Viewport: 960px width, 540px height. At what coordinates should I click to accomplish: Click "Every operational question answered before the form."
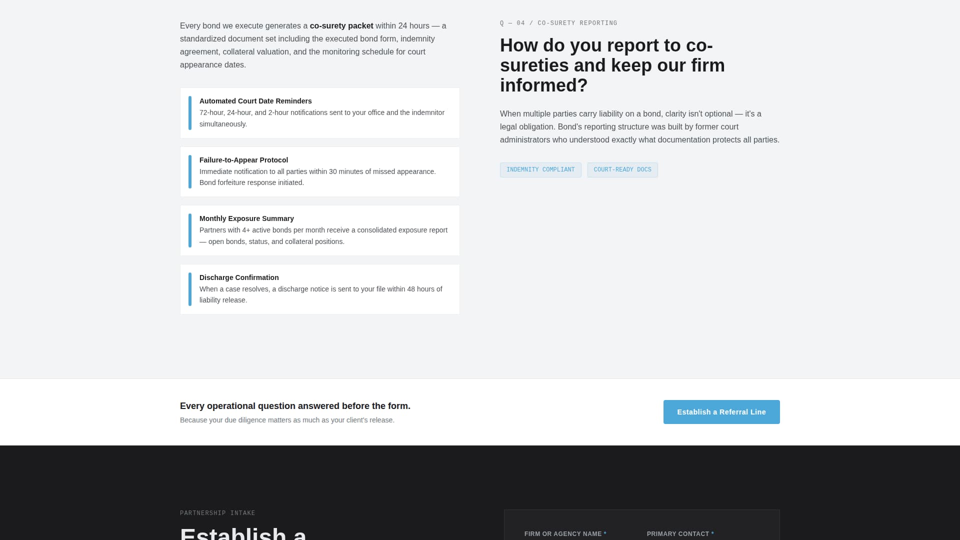[295, 406]
